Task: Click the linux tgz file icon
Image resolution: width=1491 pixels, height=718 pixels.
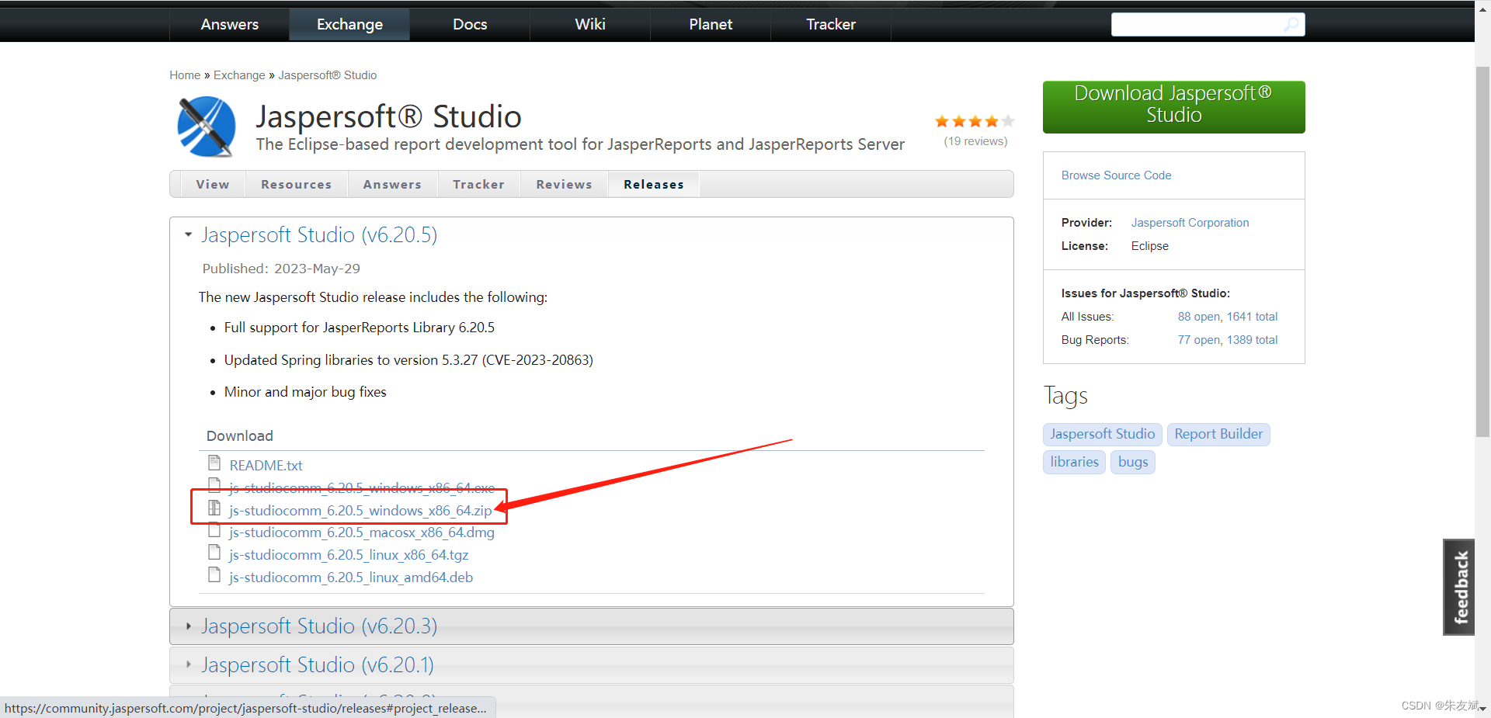Action: click(214, 553)
